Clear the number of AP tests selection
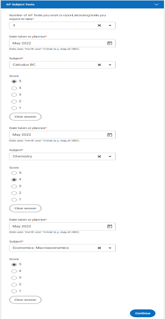The width and height of the screenshot is (165, 319). pyautogui.click(x=99, y=25)
